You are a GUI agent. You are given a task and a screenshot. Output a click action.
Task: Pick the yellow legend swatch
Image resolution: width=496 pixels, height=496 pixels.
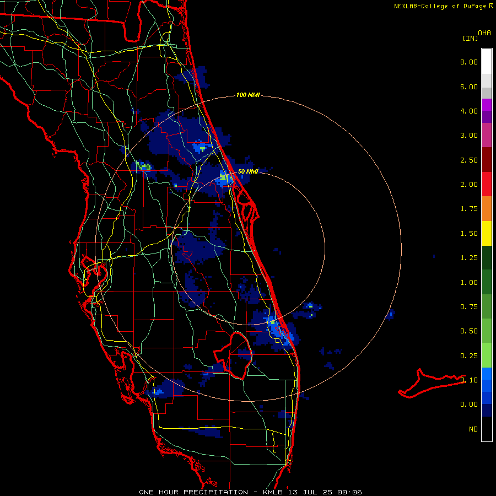(487, 234)
